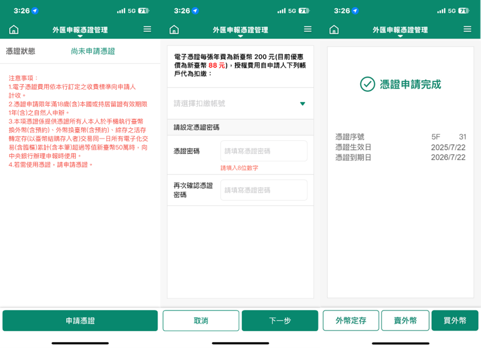
Task: Tap home icon on the right phone screen
Action: click(334, 30)
